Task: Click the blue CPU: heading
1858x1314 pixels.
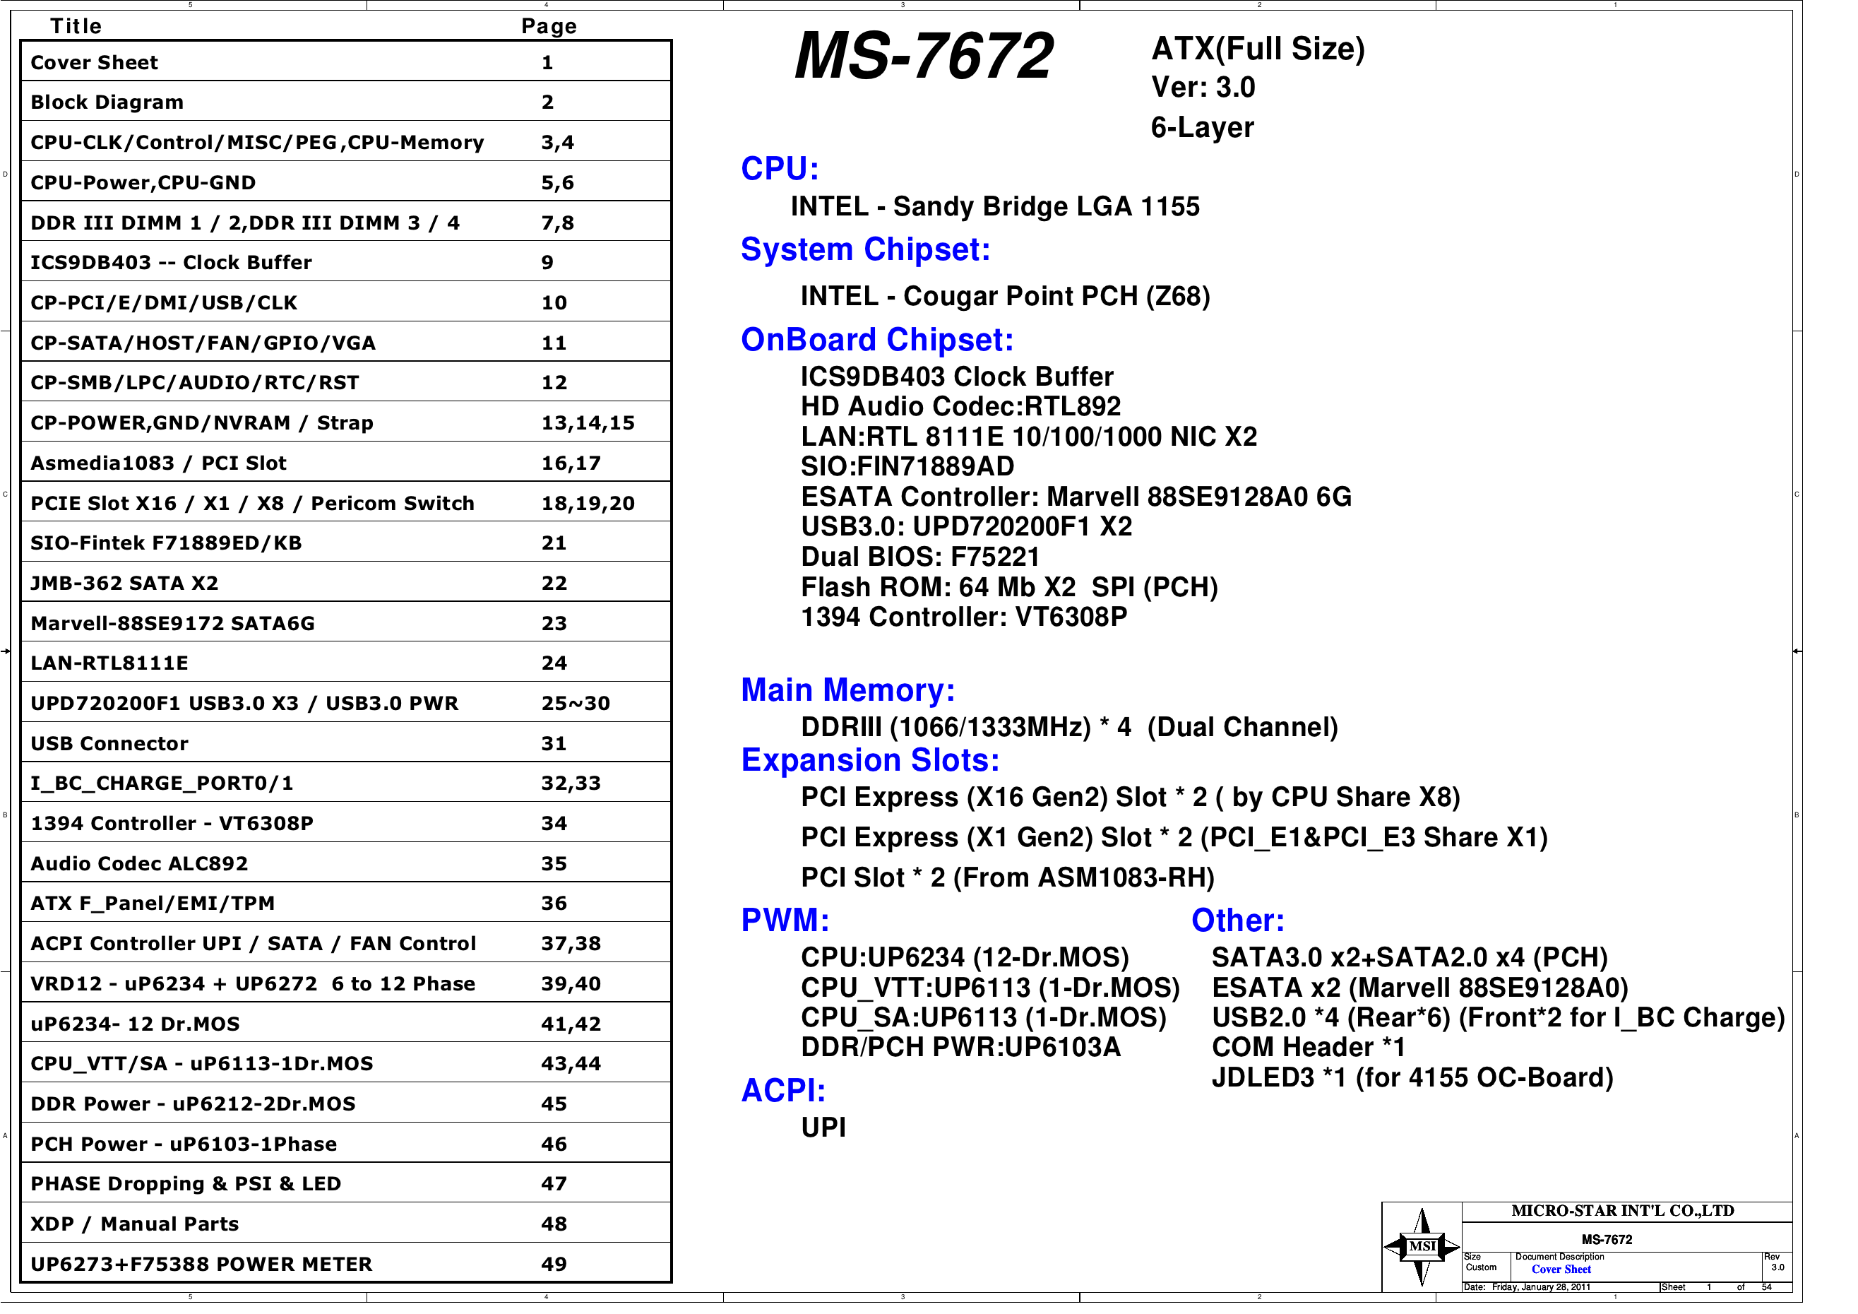Action: (780, 168)
